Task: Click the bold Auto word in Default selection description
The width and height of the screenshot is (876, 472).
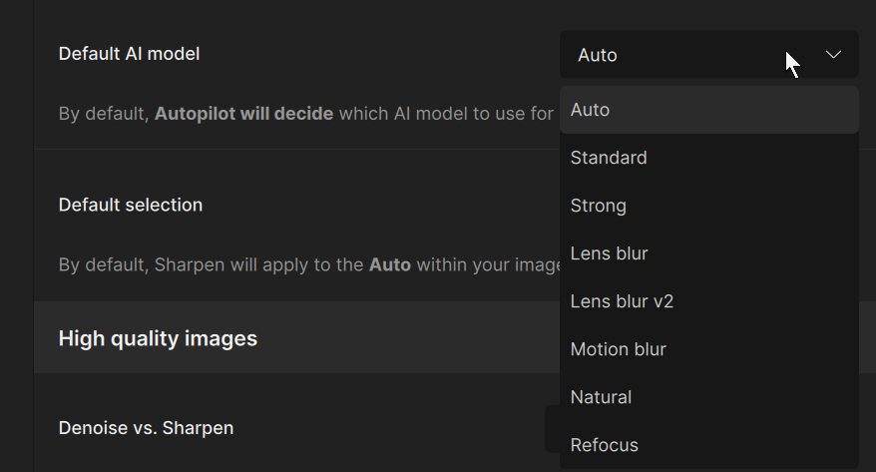Action: 390,265
